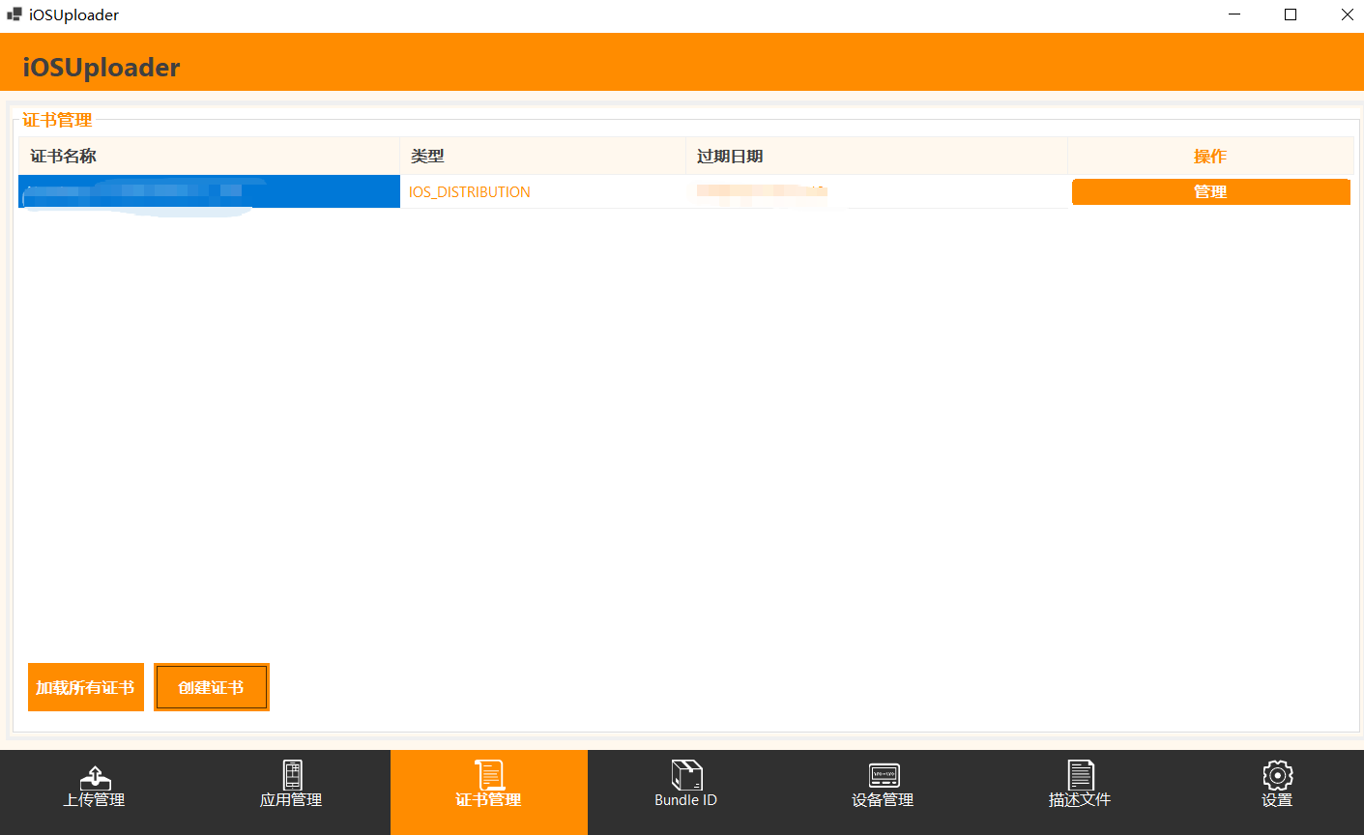Go to device management (设备管理) icon
Image resolution: width=1364 pixels, height=835 pixels.
(x=884, y=775)
